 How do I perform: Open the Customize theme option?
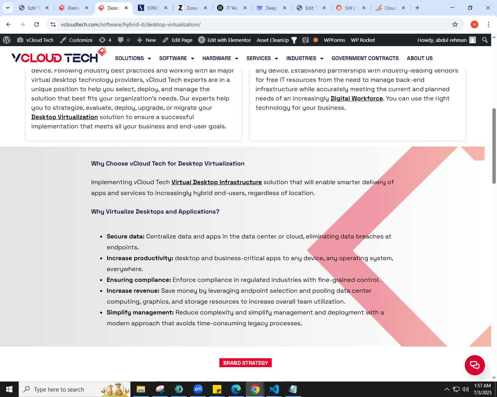pyautogui.click(x=76, y=40)
